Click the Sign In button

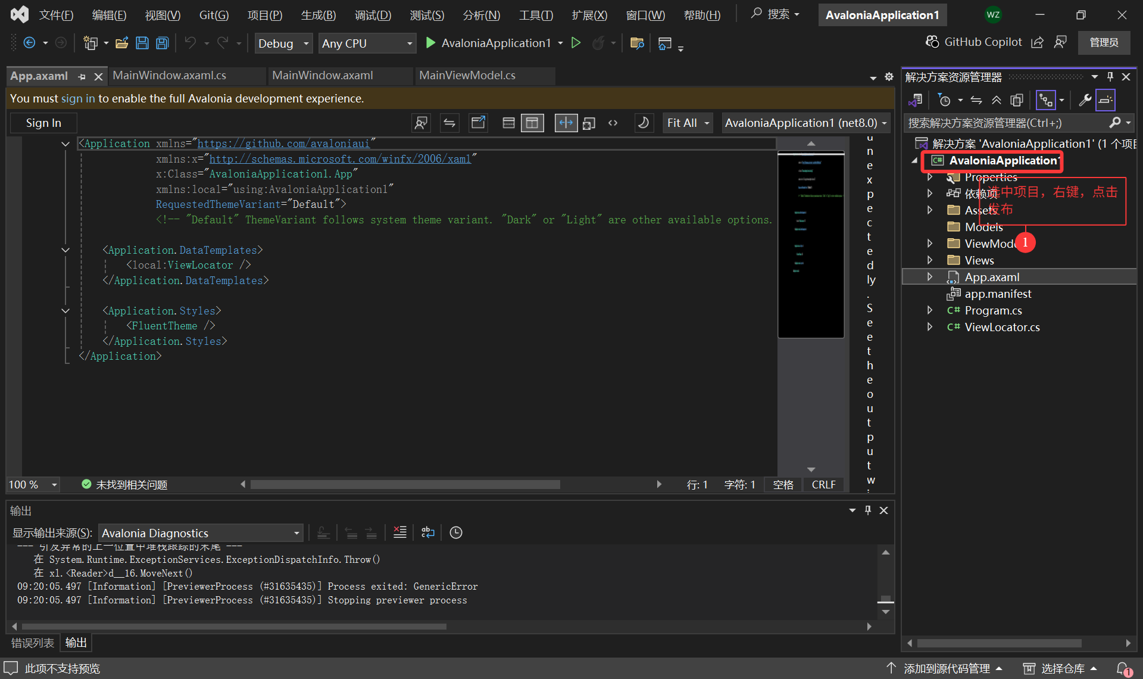[43, 123]
